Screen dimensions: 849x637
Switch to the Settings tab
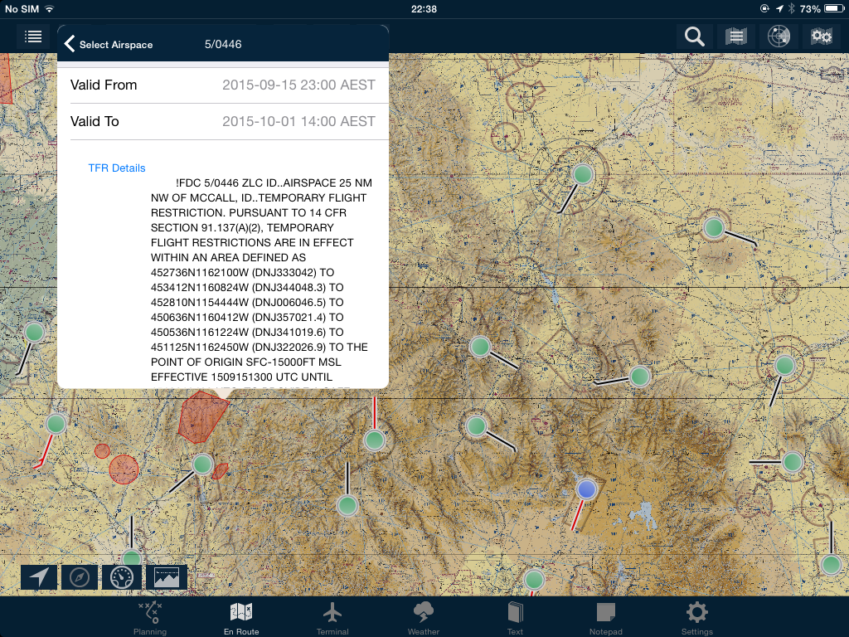(x=696, y=617)
